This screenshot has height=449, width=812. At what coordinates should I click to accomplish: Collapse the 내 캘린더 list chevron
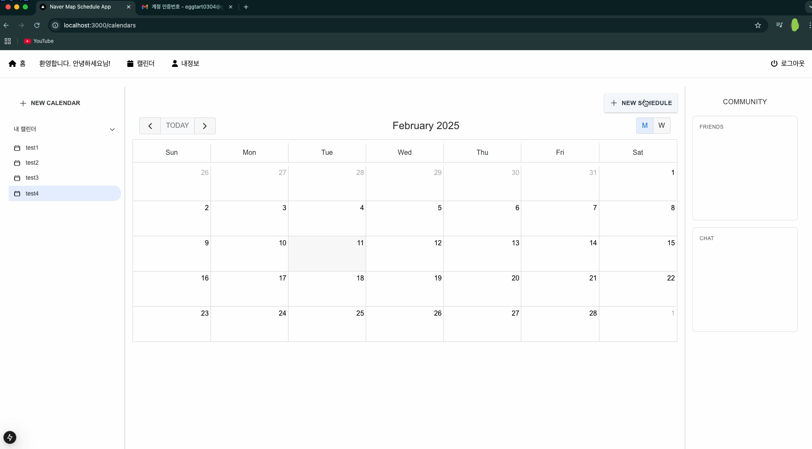click(112, 130)
